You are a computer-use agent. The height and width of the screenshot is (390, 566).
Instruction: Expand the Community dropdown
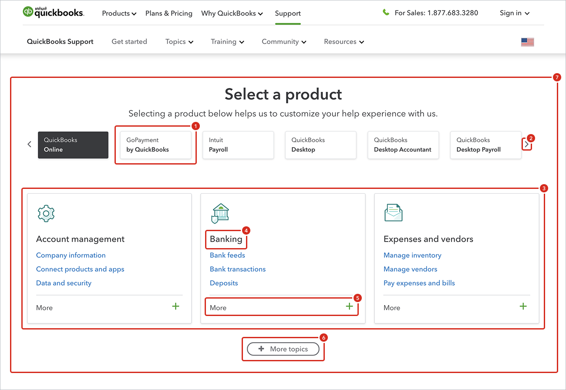284,42
